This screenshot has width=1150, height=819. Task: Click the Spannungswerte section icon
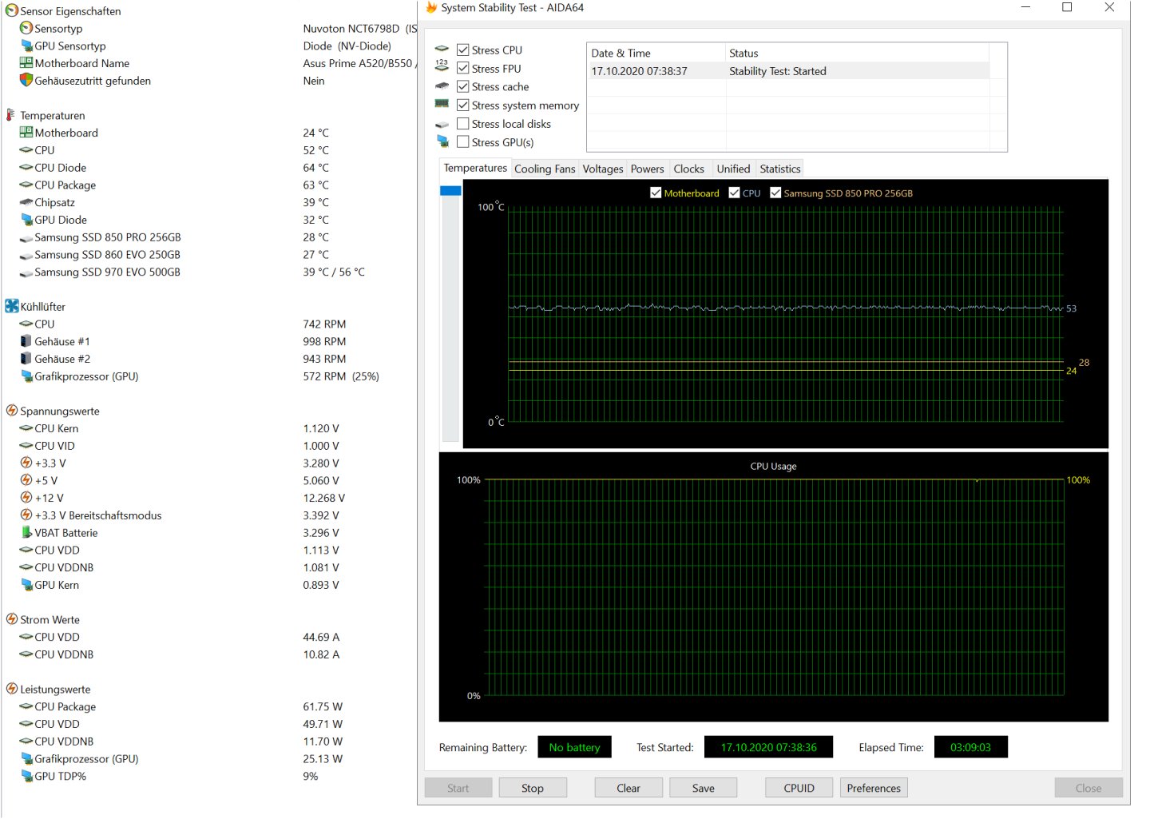coord(11,411)
